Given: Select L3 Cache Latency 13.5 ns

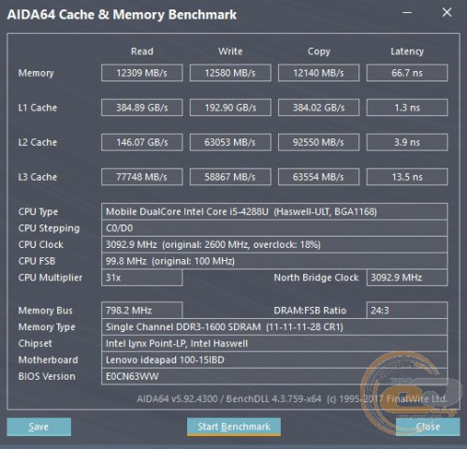Looking at the screenshot, I should click(407, 177).
